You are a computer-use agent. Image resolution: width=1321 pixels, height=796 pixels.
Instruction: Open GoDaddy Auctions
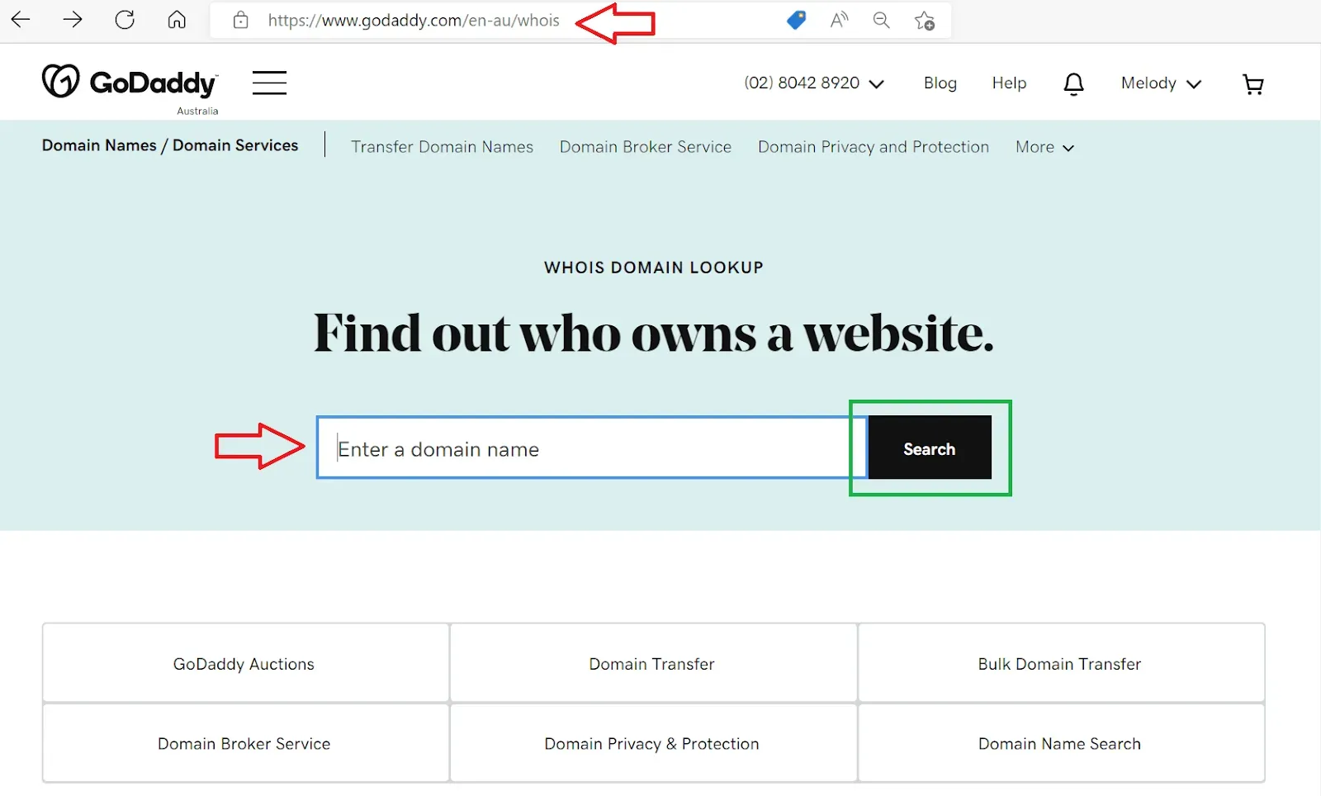[244, 663]
